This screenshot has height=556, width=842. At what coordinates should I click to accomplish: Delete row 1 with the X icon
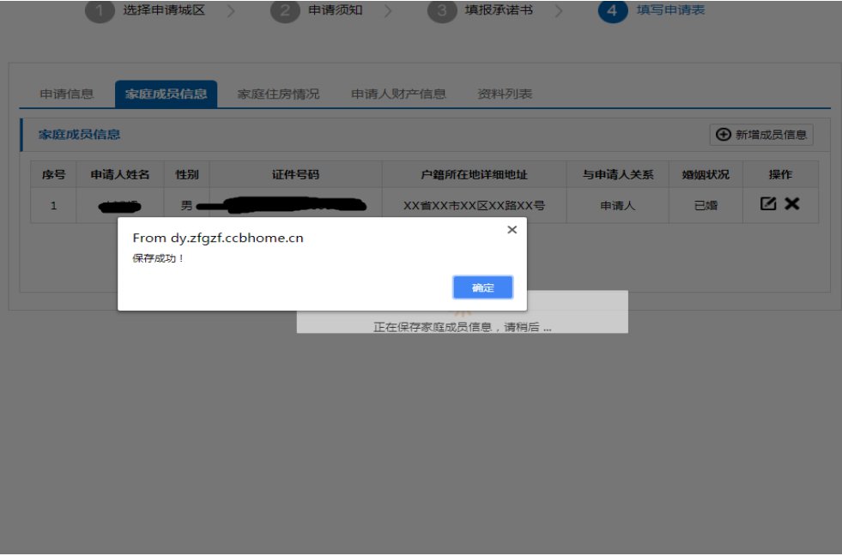coord(792,204)
